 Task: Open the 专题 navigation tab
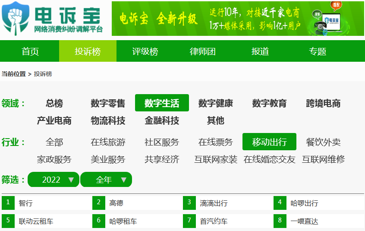click(x=318, y=51)
